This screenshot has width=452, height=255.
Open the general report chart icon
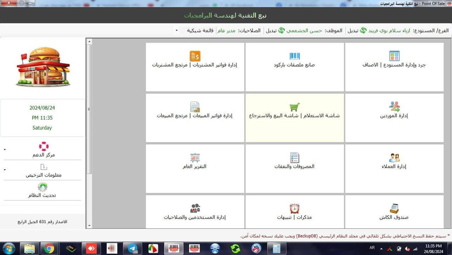(195, 158)
